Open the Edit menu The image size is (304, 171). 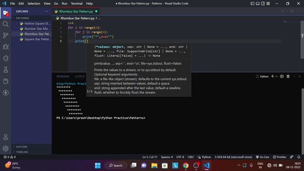tap(21, 3)
